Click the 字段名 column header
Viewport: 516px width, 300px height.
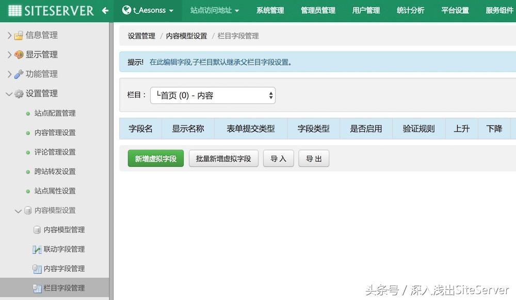[x=140, y=129]
